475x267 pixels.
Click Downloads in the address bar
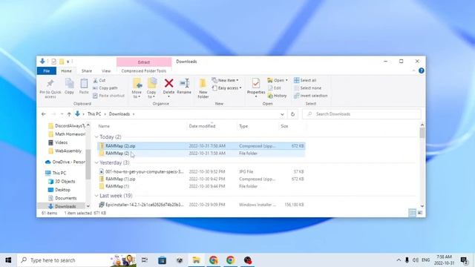tap(119, 114)
